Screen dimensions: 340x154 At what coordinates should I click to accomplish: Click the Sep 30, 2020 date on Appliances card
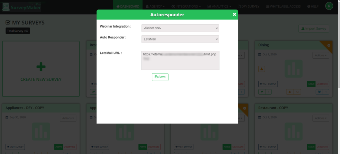18,117
